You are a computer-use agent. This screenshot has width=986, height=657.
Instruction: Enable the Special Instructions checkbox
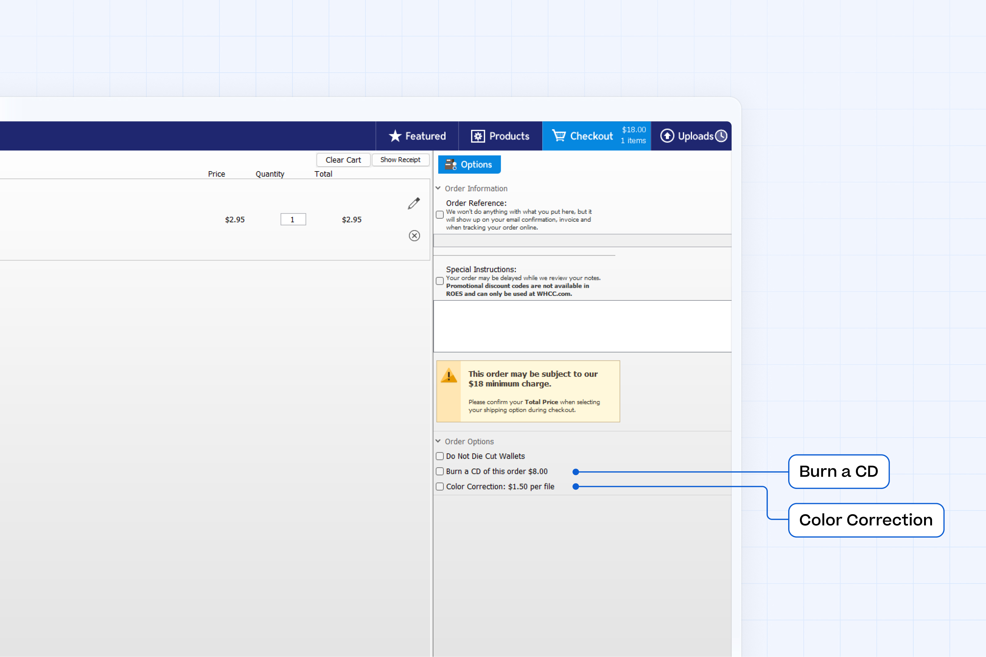[440, 281]
